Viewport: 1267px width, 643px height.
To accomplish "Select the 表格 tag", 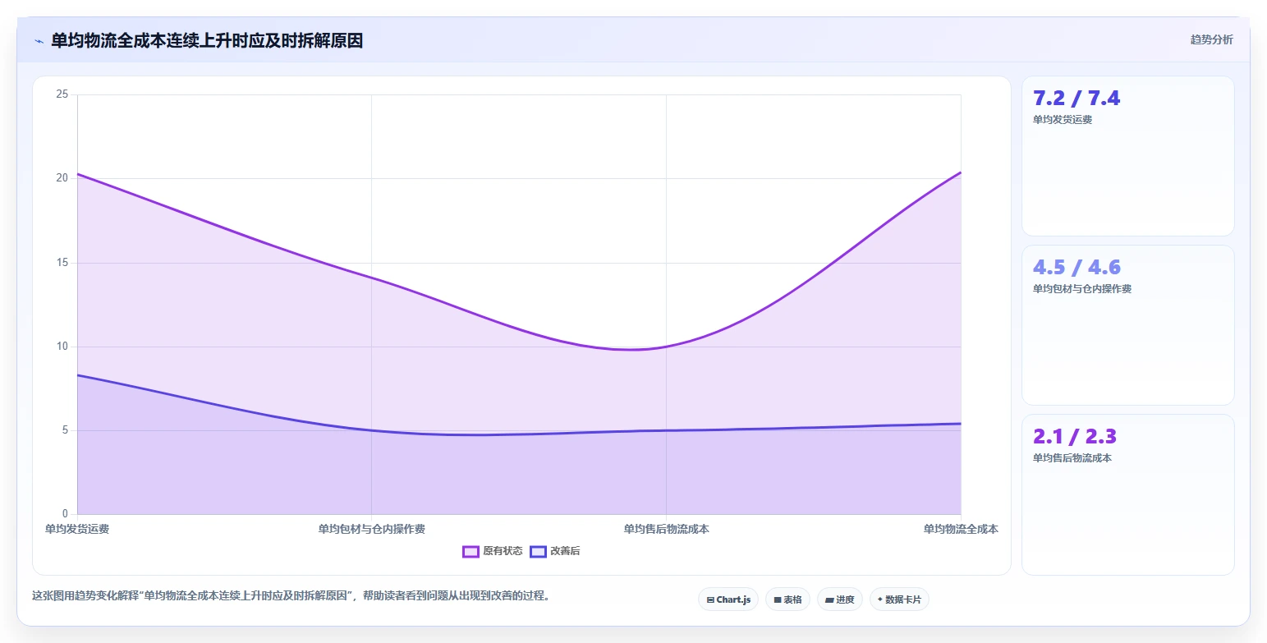I will click(787, 599).
